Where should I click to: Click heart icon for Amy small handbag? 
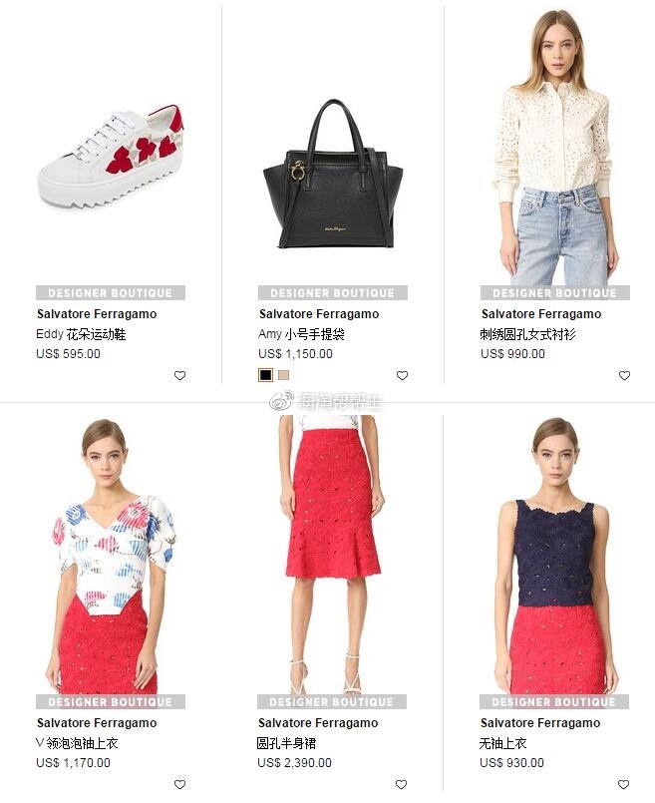pyautogui.click(x=402, y=375)
